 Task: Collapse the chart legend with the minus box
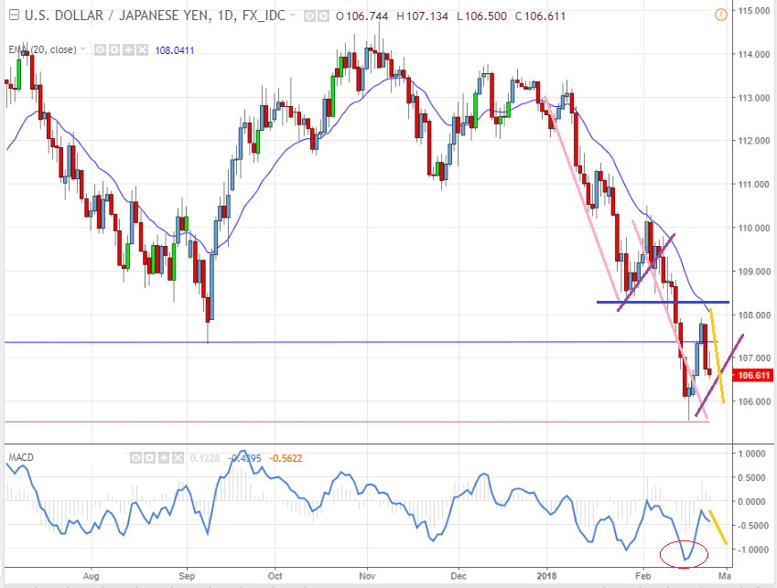[x=14, y=16]
